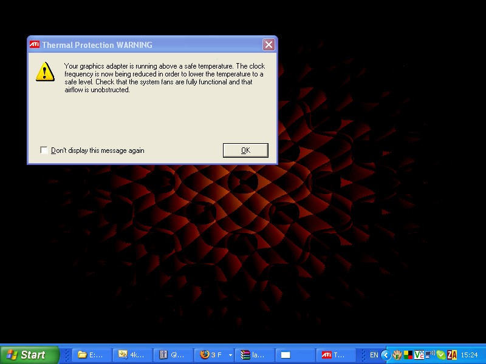Switch to the folder window "E:..." in taskbar
The height and width of the screenshot is (364, 486).
(x=92, y=355)
